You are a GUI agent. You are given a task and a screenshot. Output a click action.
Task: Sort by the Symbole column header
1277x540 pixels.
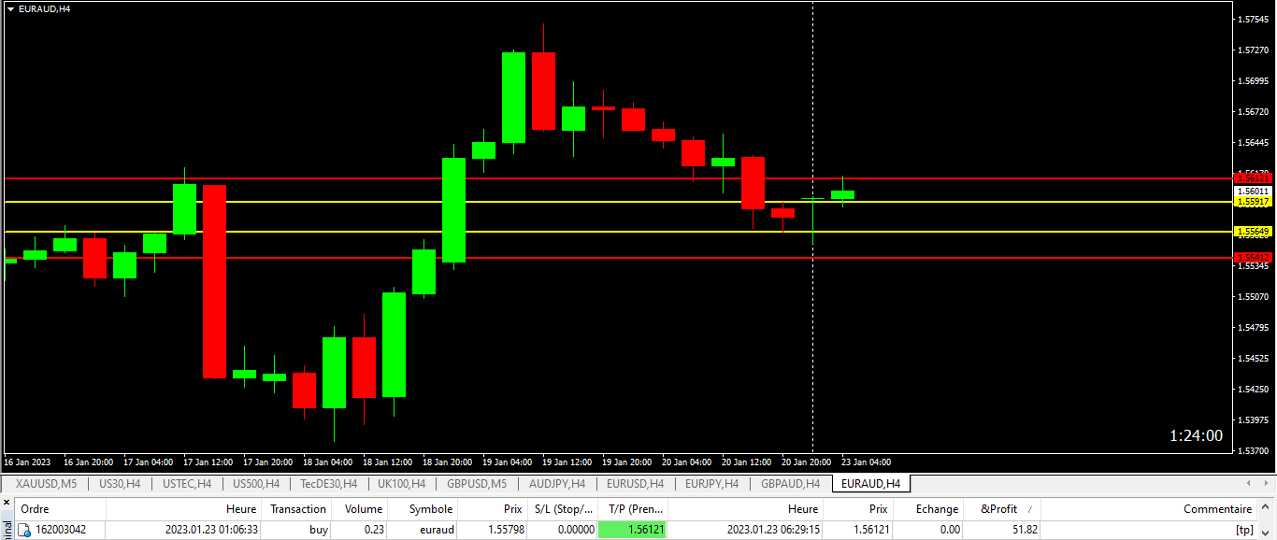423,509
